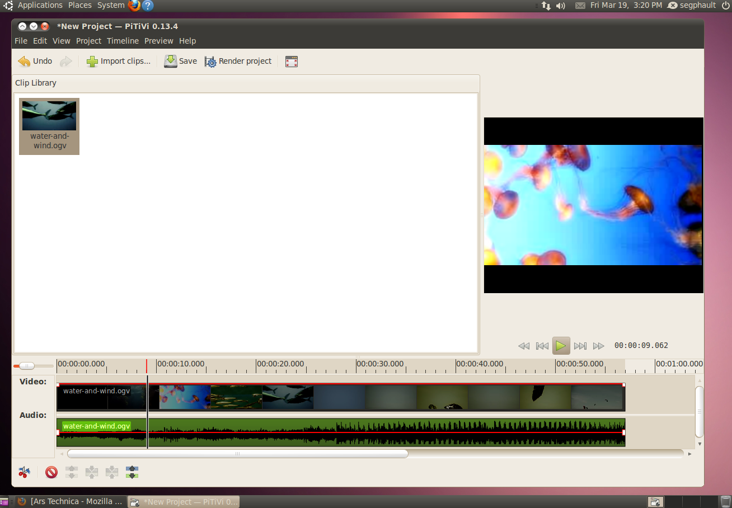Screen dimensions: 732x508
Task: Click the blue help icon in panel
Action: click(148, 6)
